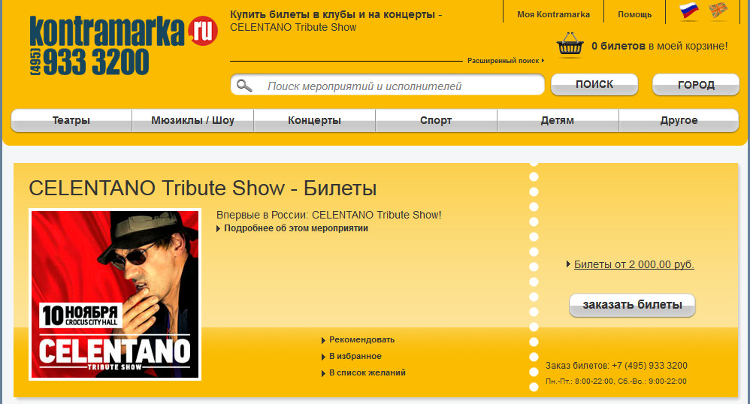Select 'Мюзиклы / Шоу' category
This screenshot has width=750, height=404.
coord(192,120)
